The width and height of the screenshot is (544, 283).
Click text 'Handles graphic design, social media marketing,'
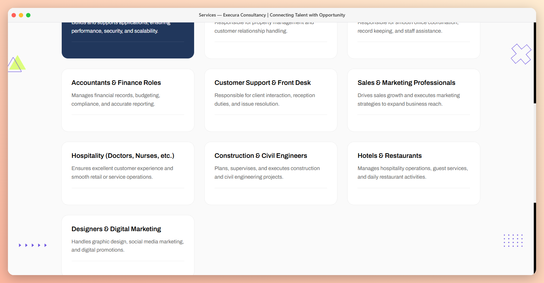tap(128, 242)
